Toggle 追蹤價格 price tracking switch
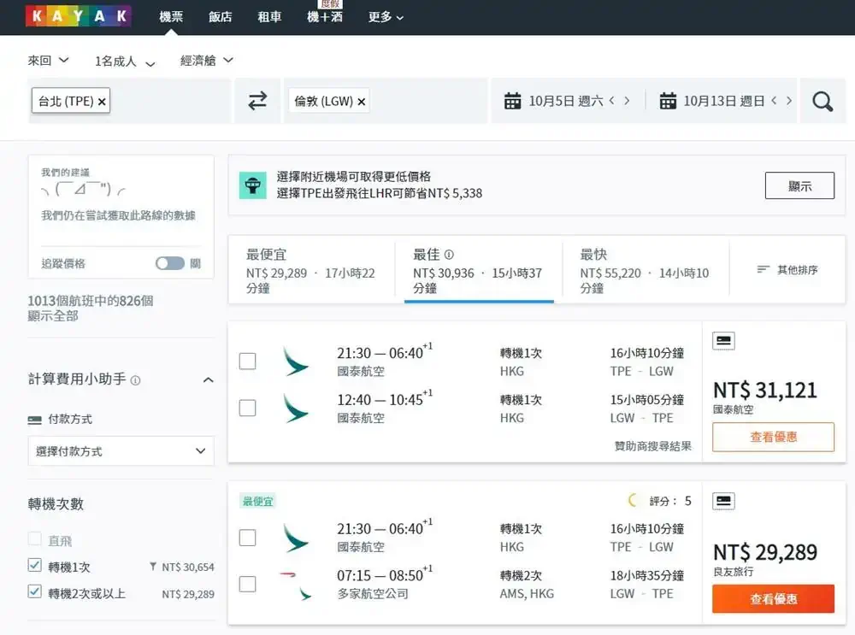This screenshot has height=635, width=855. [x=170, y=263]
